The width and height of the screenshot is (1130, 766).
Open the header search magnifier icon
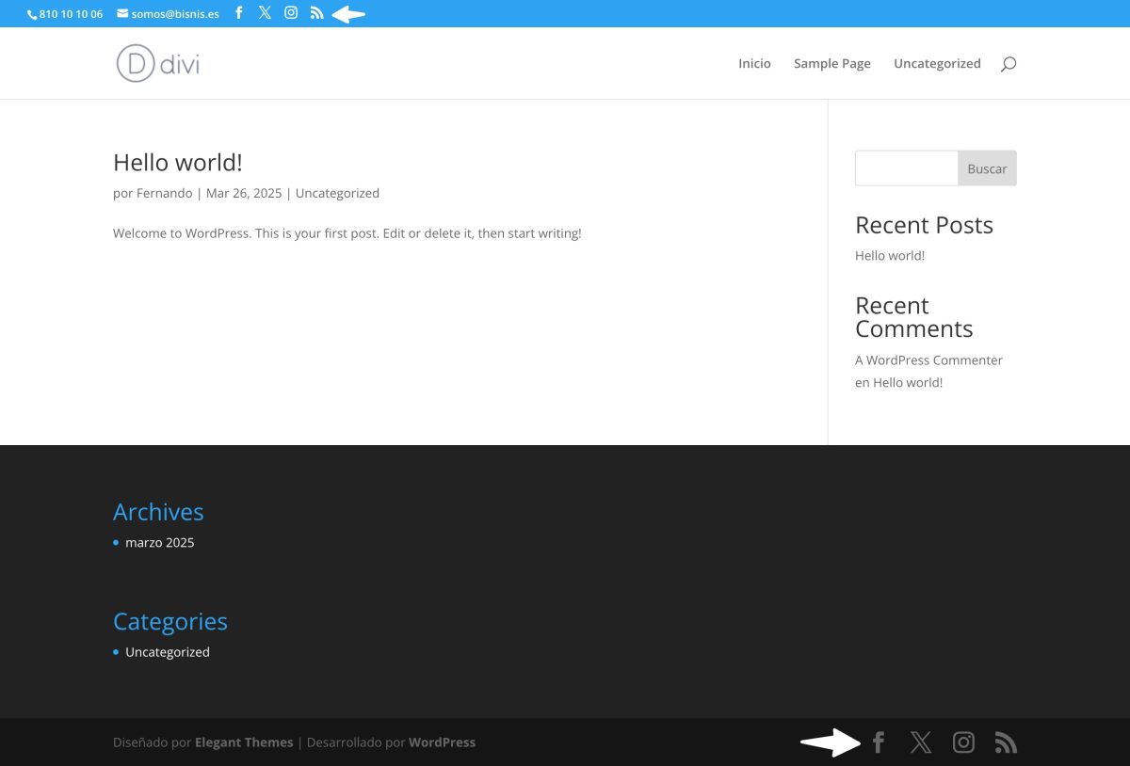point(1009,64)
